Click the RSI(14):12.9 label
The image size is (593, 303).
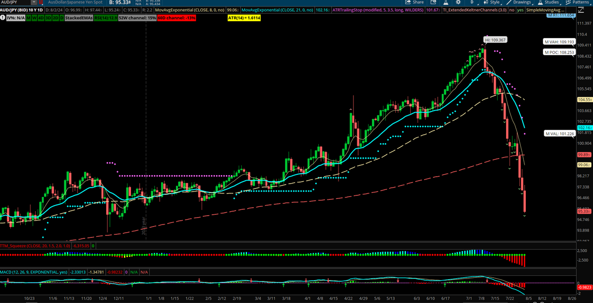coord(106,18)
